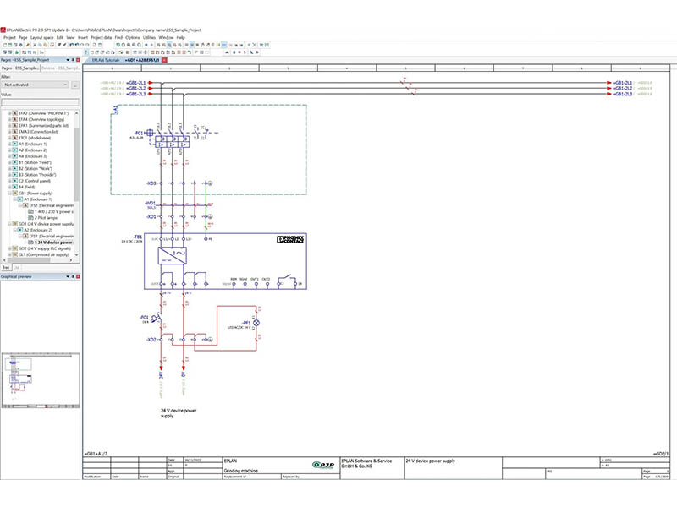This screenshot has height=507, width=677.
Task: Select the '24 V device power supply' path text
Action: [x=179, y=413]
